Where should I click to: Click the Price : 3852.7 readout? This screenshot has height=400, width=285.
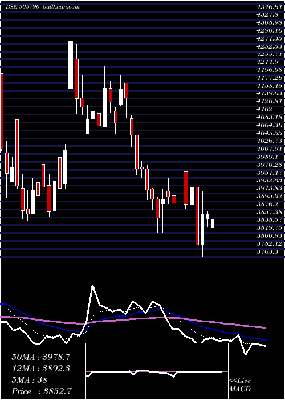point(42,391)
